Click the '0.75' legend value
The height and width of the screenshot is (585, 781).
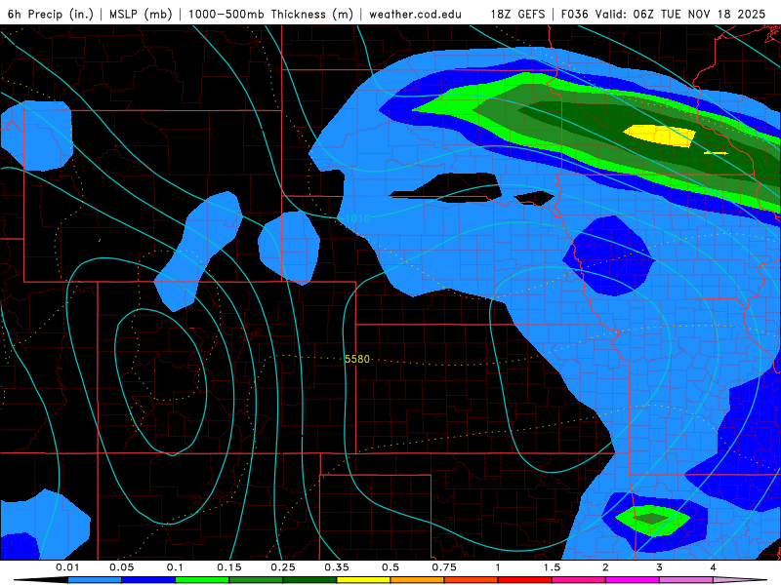pyautogui.click(x=444, y=567)
